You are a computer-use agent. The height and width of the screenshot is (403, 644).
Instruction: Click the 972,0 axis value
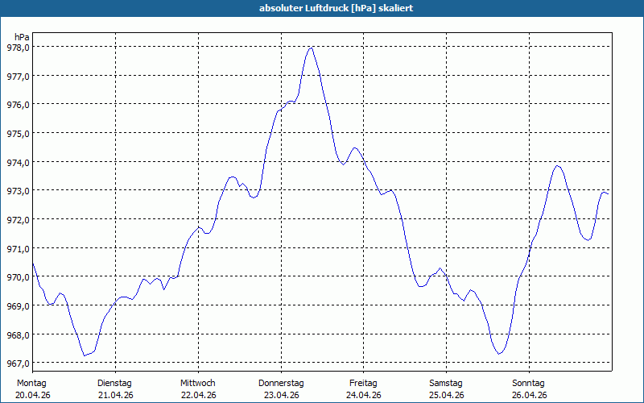point(18,219)
